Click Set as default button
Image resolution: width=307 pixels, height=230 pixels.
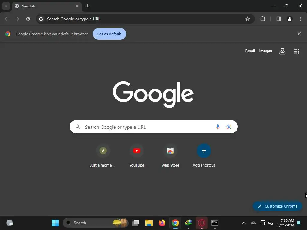109,34
